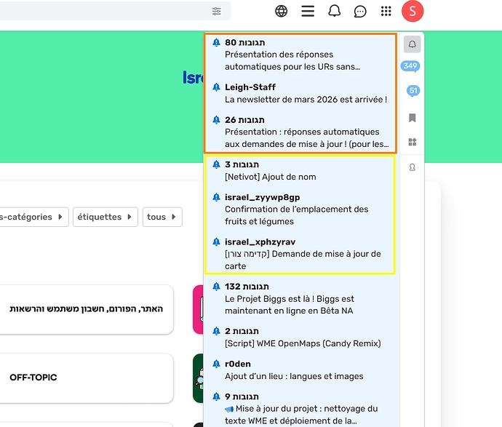Click the bell icon beside israel_xphzyrav
Screen dimensions: 502x427
tap(216, 242)
